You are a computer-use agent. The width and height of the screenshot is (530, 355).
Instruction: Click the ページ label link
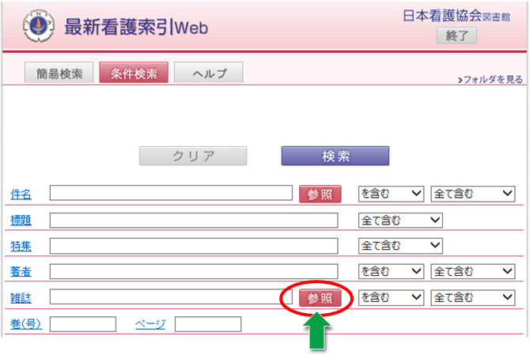[150, 324]
